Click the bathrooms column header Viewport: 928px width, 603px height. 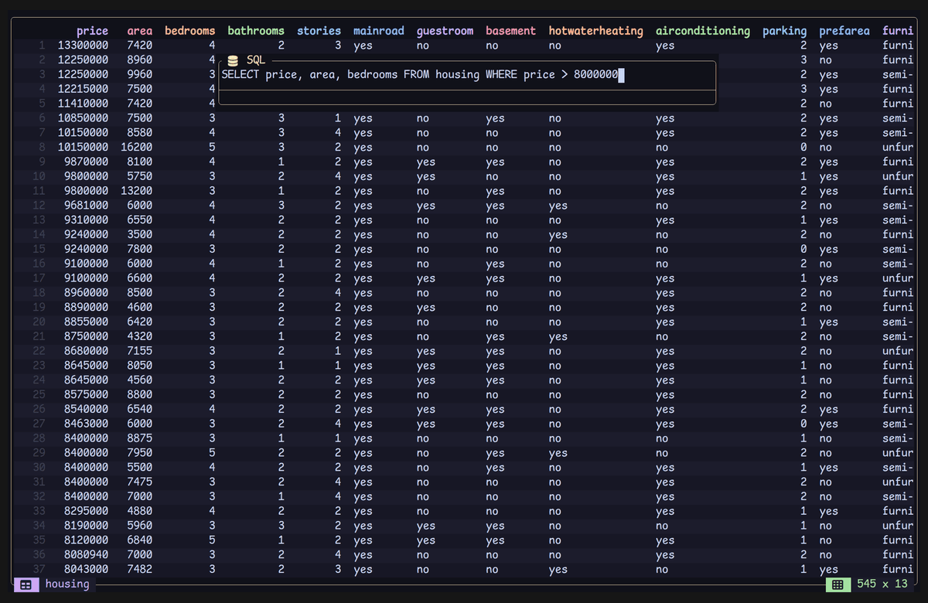(x=256, y=31)
